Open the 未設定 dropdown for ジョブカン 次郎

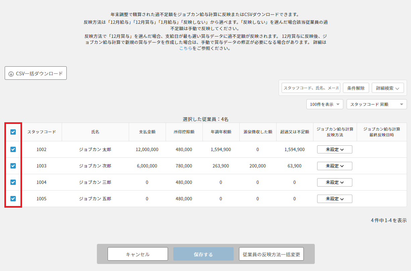[x=335, y=166]
